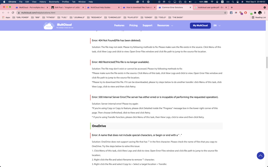Open the Chrome profile avatar
Viewport: 268px width, 167px height.
pyautogui.click(x=260, y=13)
